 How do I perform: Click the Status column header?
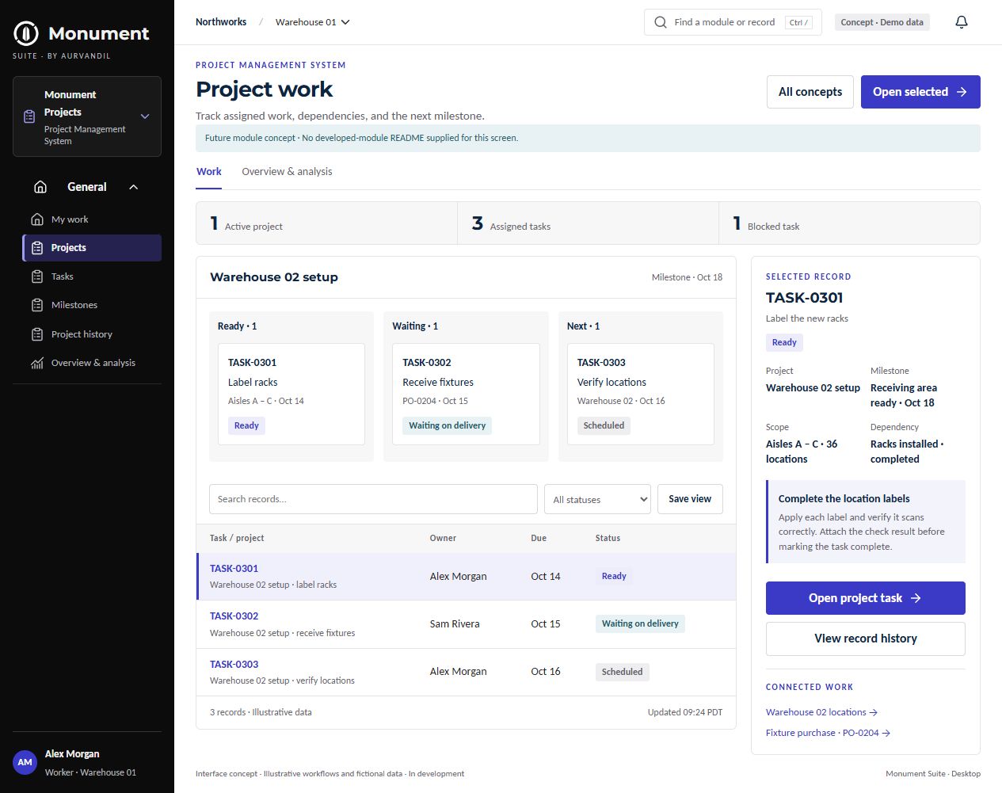(x=608, y=538)
